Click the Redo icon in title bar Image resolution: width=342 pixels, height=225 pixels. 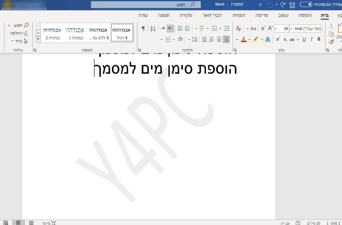click(x=270, y=5)
